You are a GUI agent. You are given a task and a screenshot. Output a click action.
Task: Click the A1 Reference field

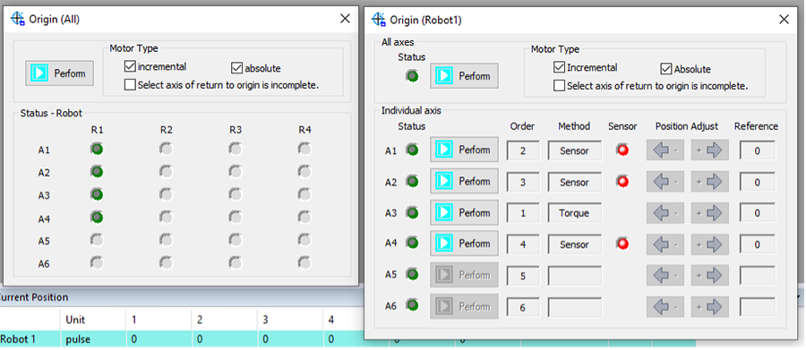758,150
